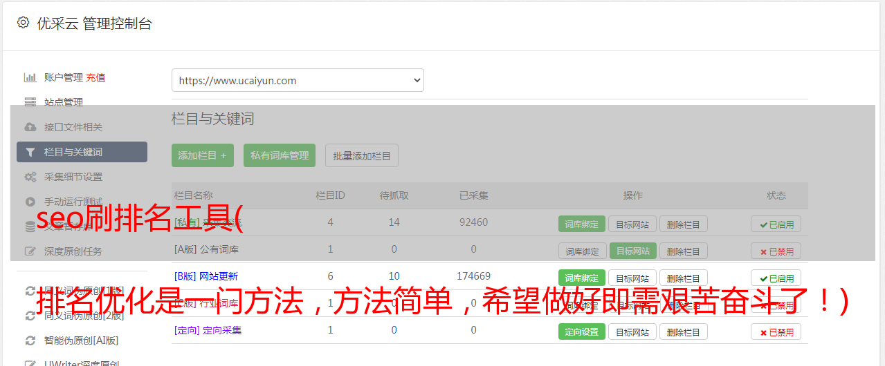885x366 pixels.
Task: Click the 栏目与关键词 page heading
Action: point(213,119)
